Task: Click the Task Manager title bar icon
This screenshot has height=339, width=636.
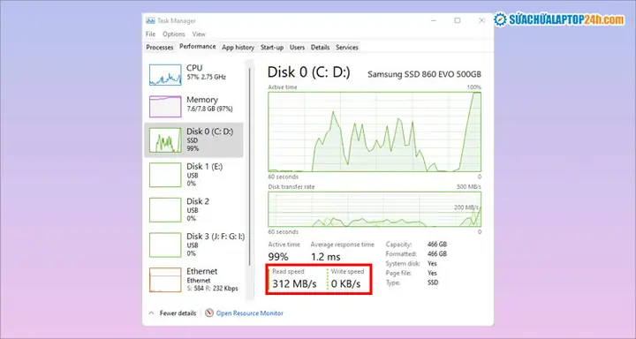Action: [x=150, y=20]
